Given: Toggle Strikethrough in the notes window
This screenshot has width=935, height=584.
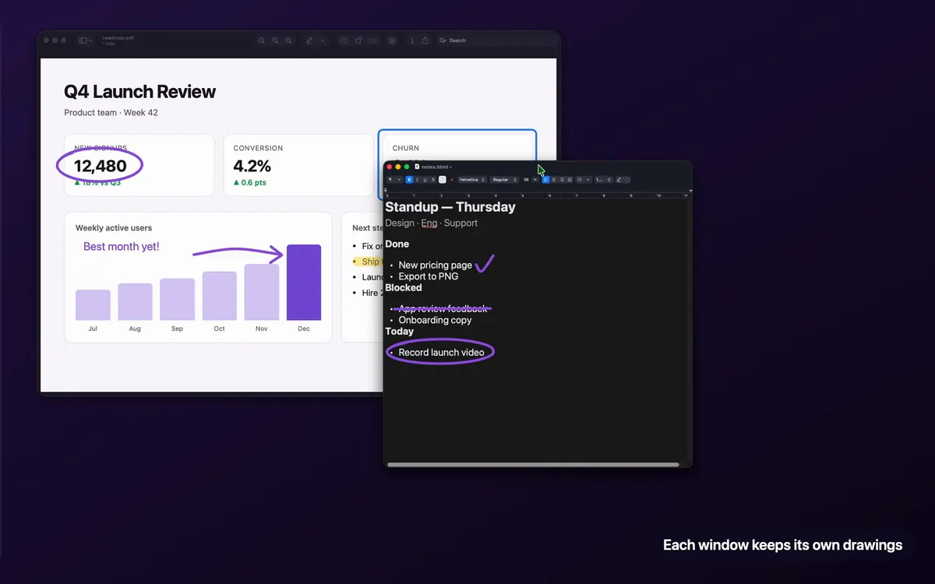Looking at the screenshot, I should coord(432,180).
